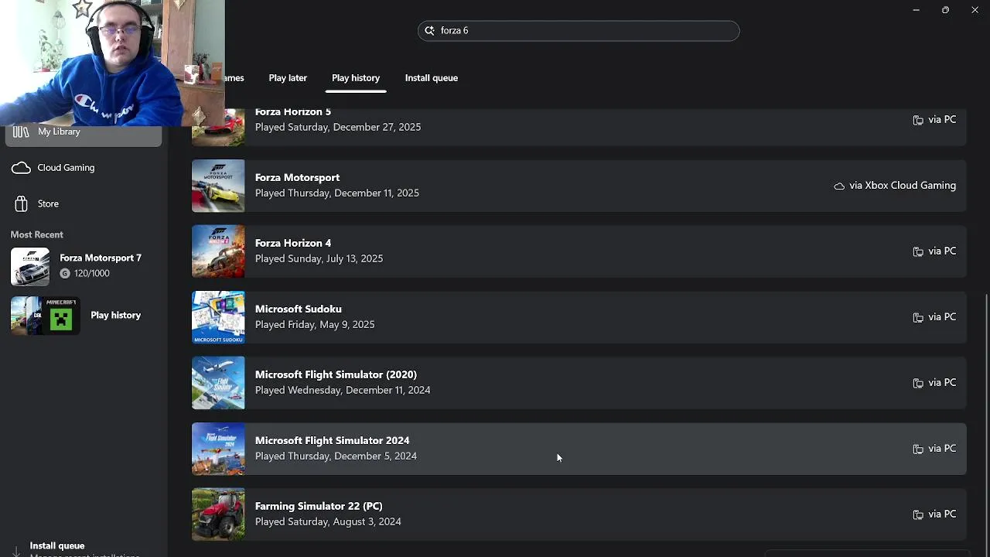Restore down the Xbox app window
This screenshot has height=557, width=990.
pyautogui.click(x=945, y=10)
